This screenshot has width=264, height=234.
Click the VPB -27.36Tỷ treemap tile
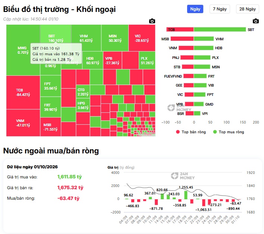112,60
